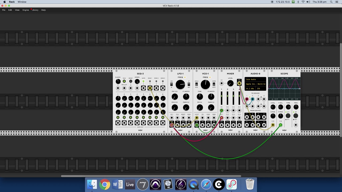Click the SEQ-3 ROW 2 output jack
Viewport: 342px width, 192px height.
coord(156,88)
